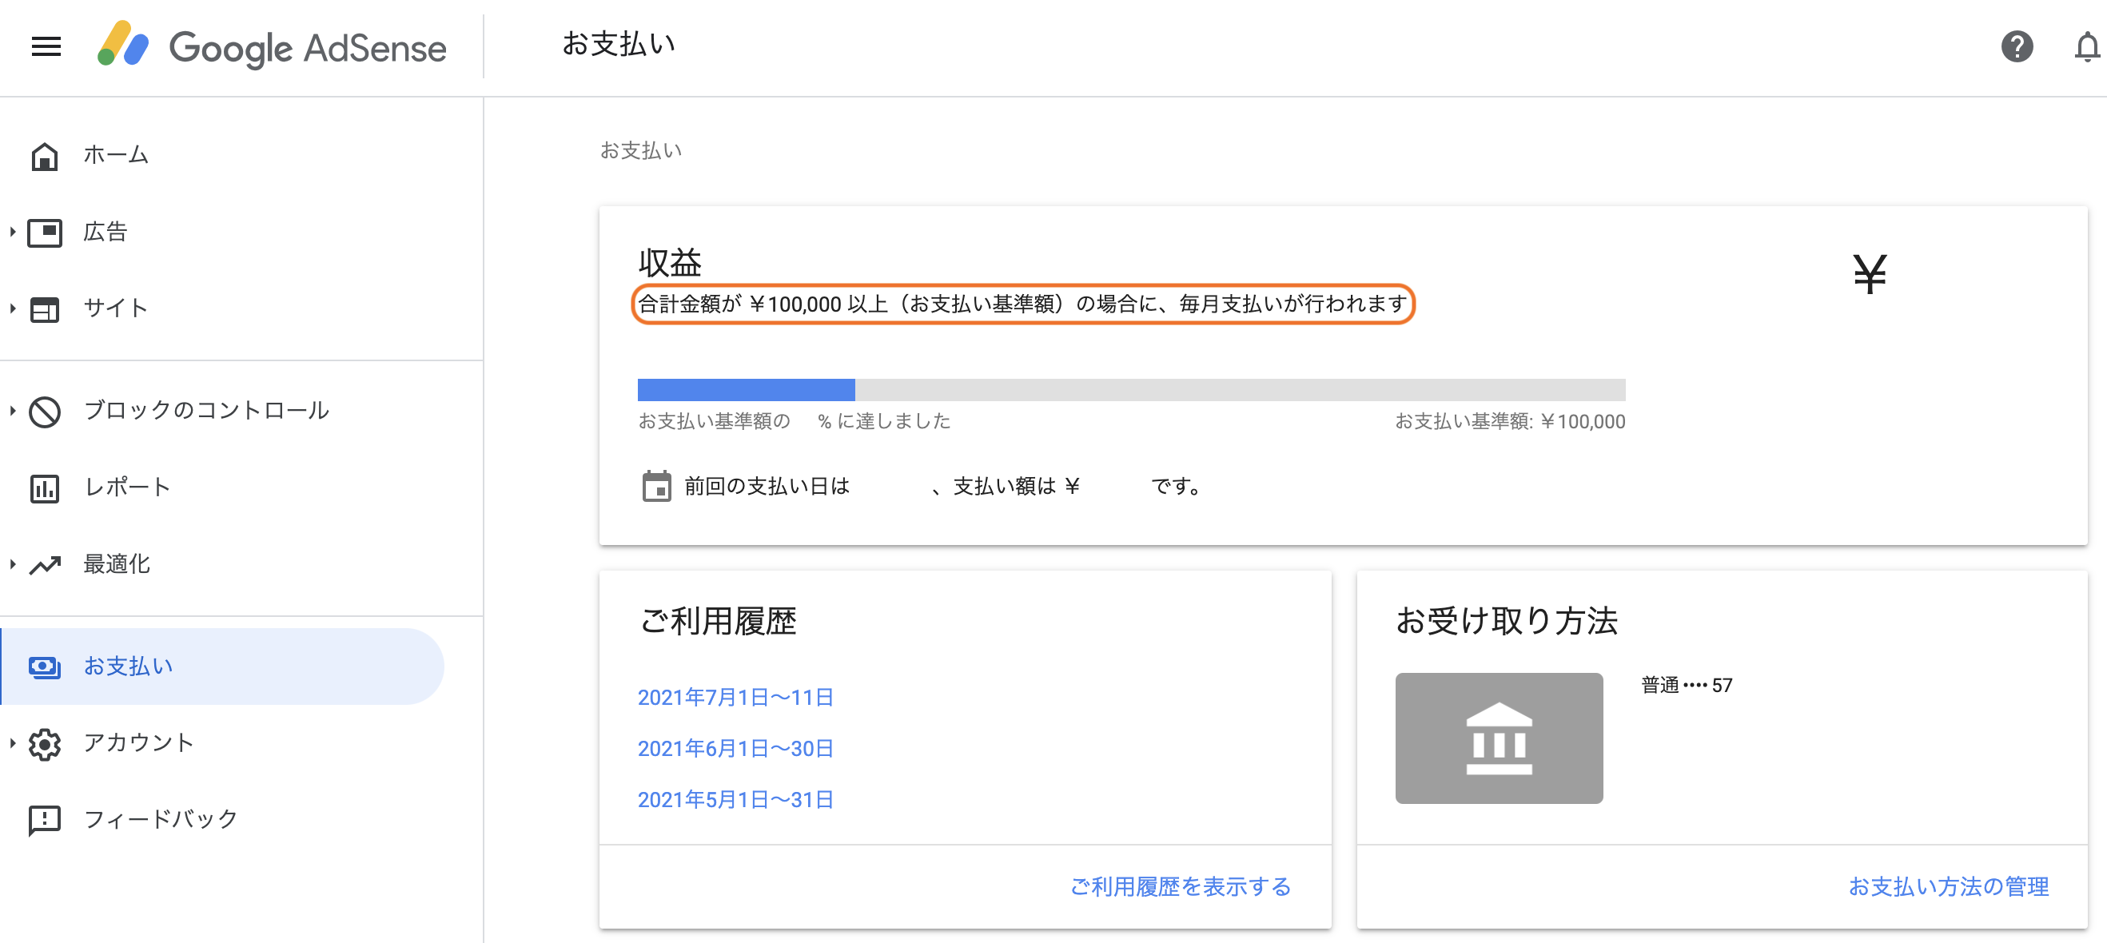Expand the ブロックのコントロール section arrow
The height and width of the screenshot is (943, 2107).
[x=13, y=412]
